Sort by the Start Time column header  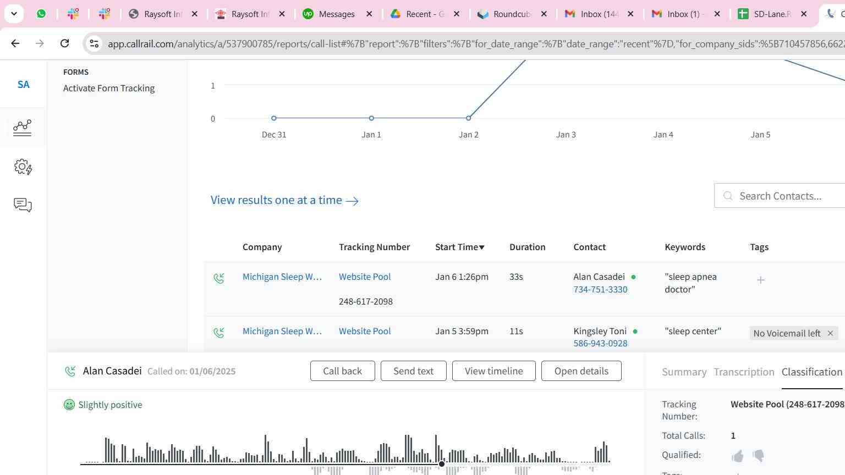click(460, 247)
